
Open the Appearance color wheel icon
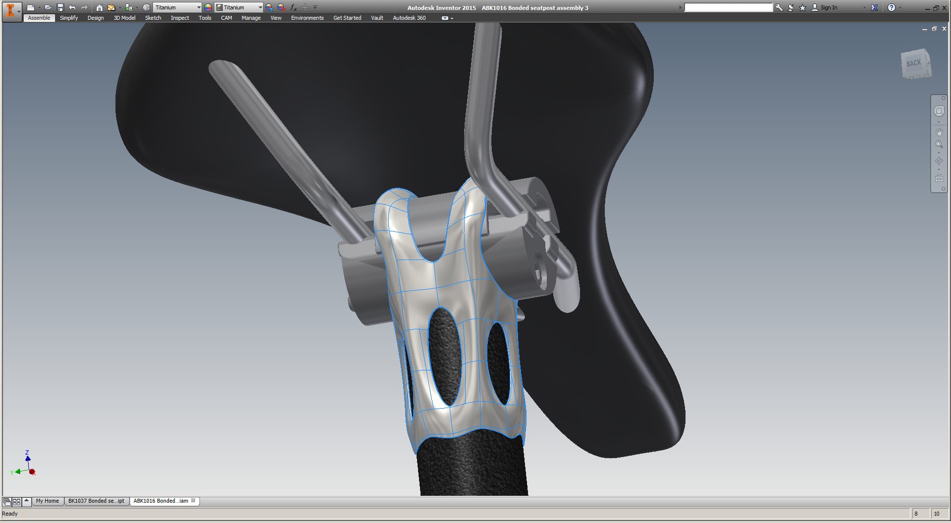coord(208,7)
